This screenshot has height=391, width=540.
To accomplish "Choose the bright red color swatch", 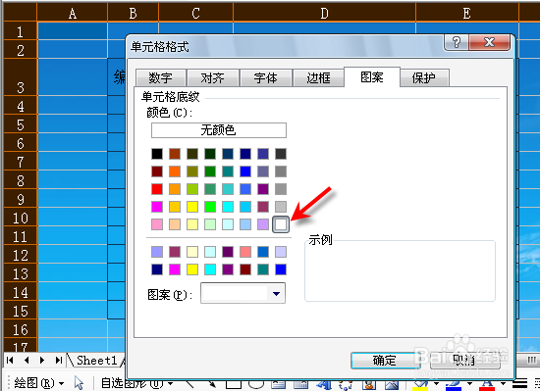I will point(157,189).
